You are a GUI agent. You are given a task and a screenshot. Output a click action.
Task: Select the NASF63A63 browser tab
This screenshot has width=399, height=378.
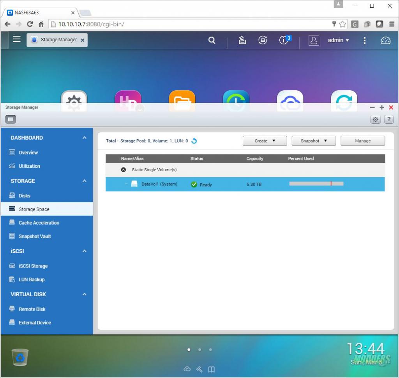click(x=41, y=12)
